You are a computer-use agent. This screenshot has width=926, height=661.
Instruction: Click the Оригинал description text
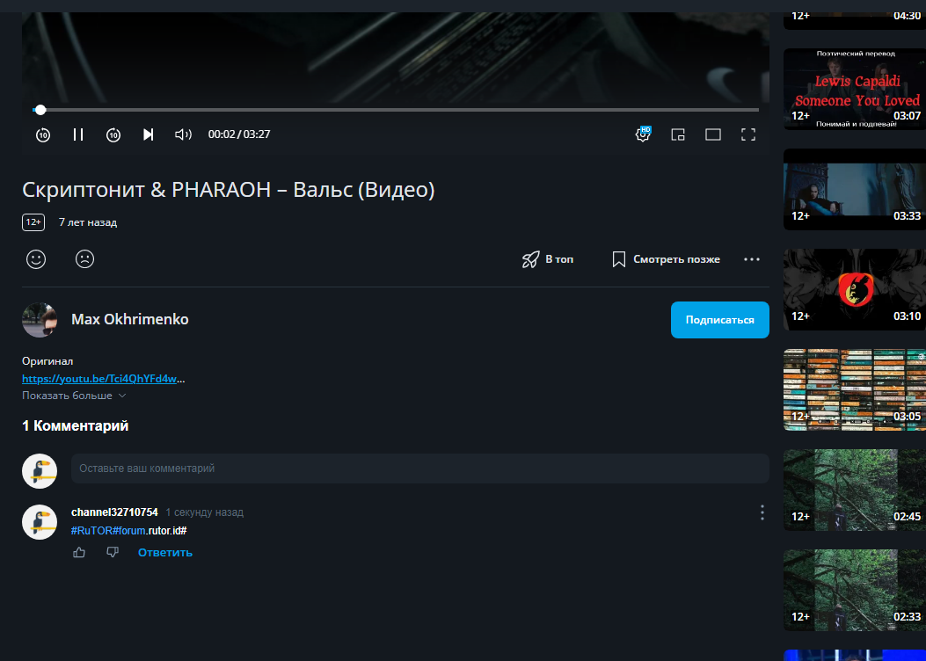(47, 361)
